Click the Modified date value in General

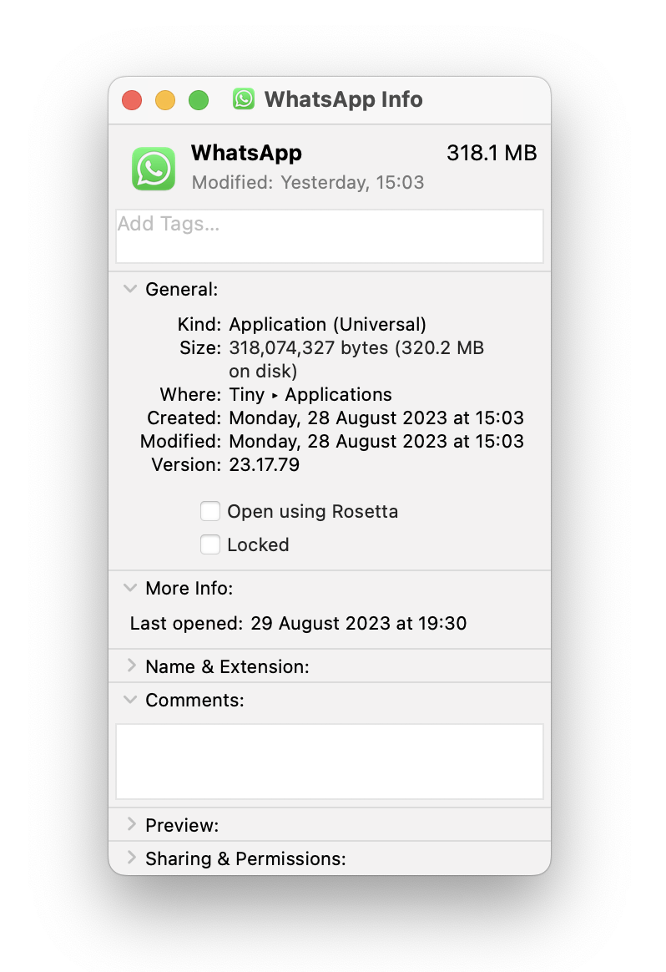click(376, 441)
